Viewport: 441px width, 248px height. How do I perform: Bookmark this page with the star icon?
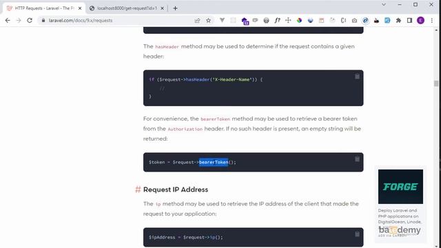[x=208, y=20]
